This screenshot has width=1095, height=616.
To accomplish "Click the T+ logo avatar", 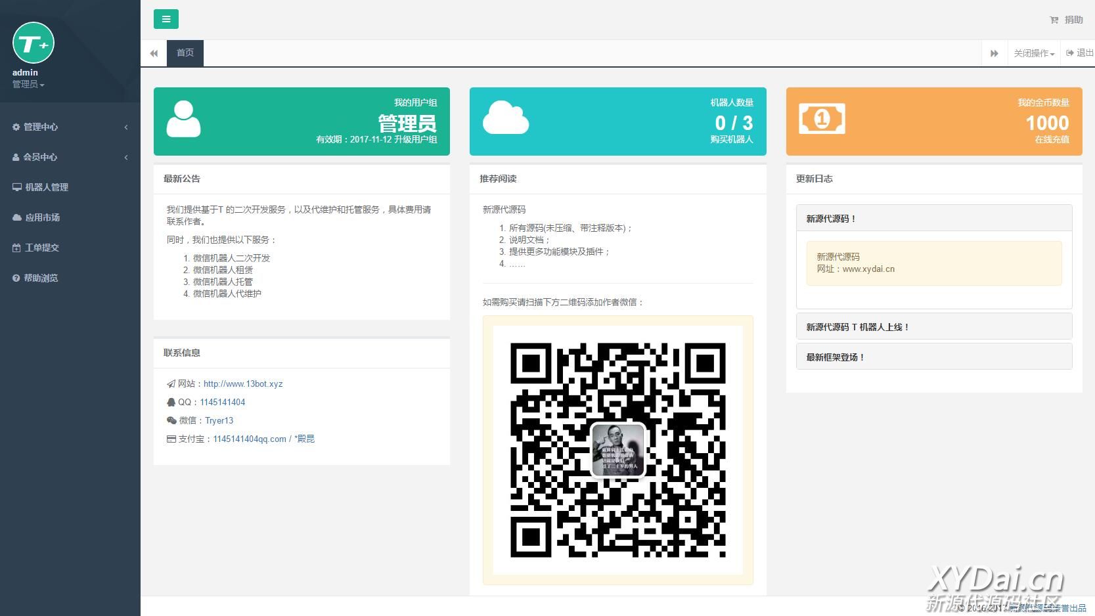I will pyautogui.click(x=34, y=43).
